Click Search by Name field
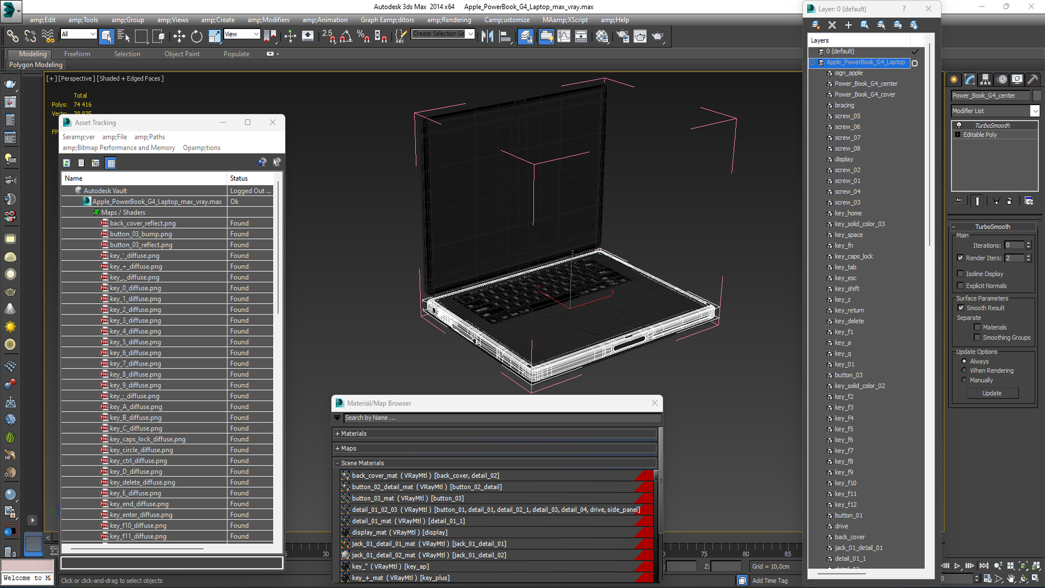The width and height of the screenshot is (1045, 588). pos(502,418)
